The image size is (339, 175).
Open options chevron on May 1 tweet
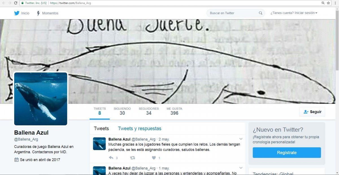[241, 168]
